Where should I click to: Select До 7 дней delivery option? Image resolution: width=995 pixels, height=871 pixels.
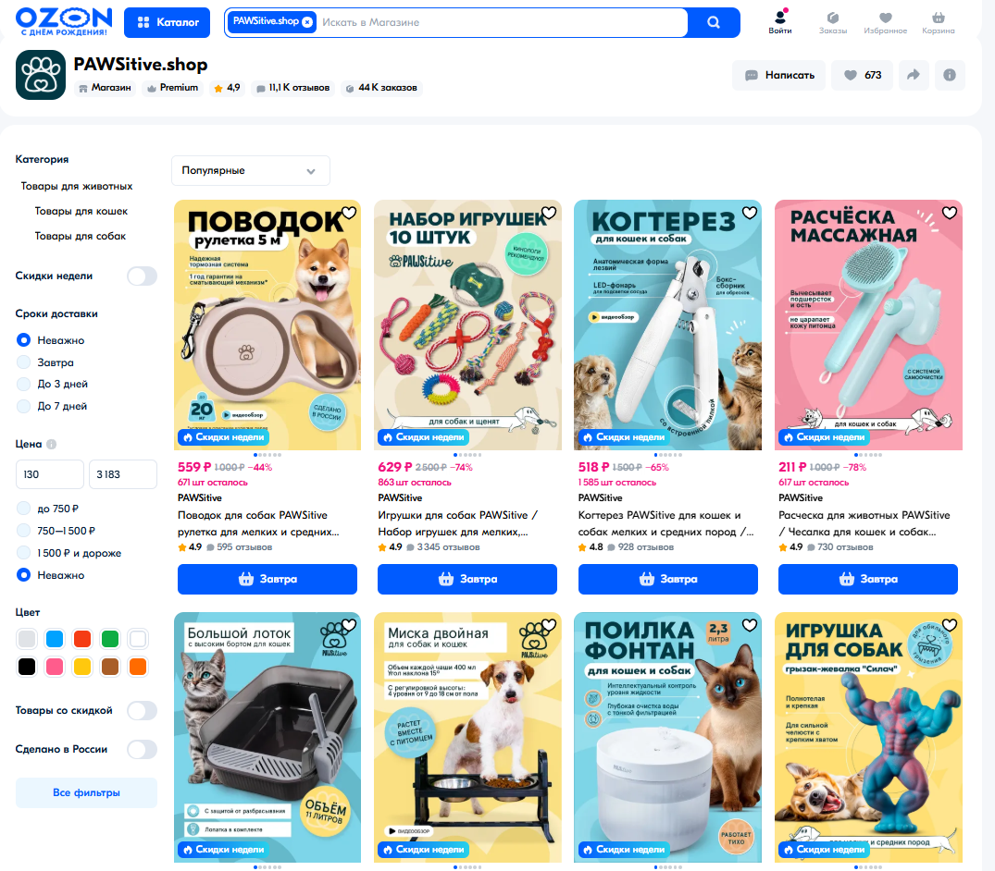(x=52, y=406)
